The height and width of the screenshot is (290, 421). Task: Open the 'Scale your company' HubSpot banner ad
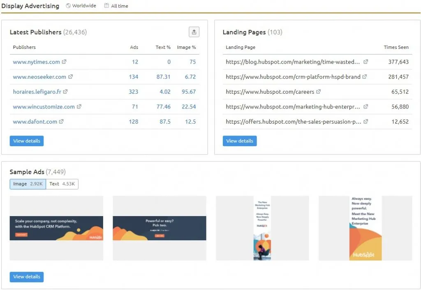[56, 228]
